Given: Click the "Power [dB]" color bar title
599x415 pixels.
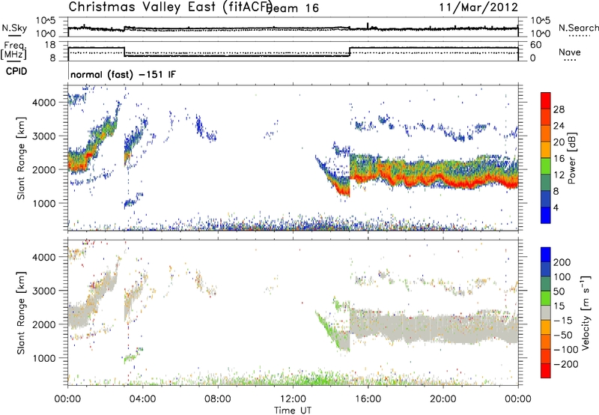Looking at the screenshot, I should click(571, 159).
